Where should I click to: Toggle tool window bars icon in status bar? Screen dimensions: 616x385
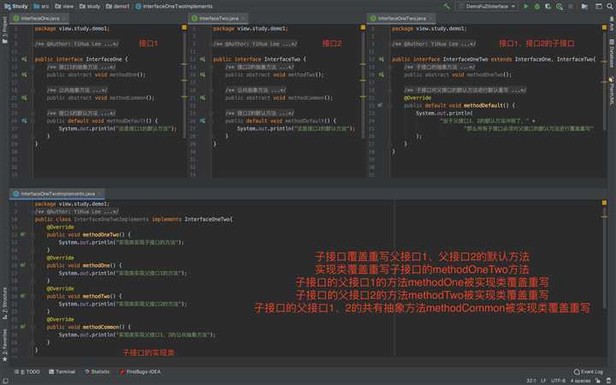(5, 380)
